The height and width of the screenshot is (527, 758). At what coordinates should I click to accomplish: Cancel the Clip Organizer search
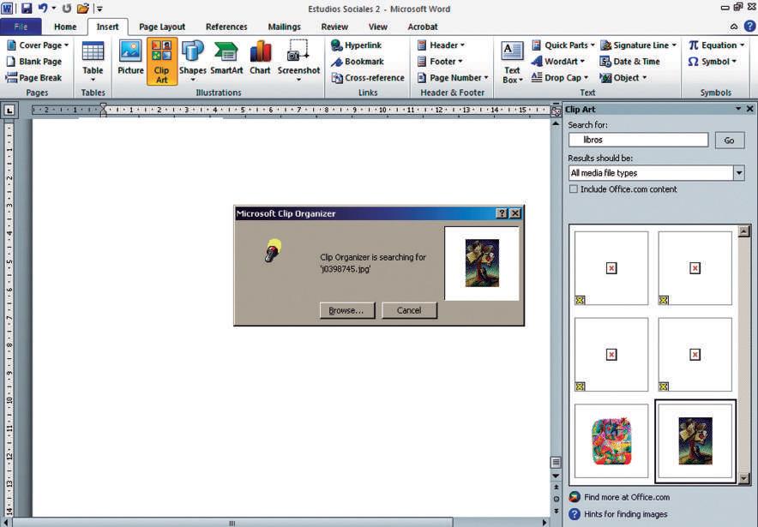(409, 310)
